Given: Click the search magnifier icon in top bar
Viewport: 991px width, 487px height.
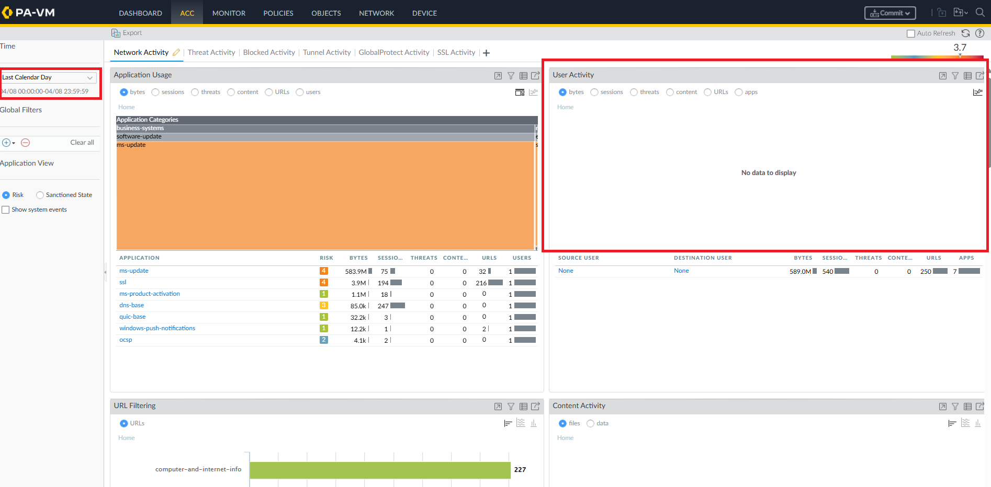Looking at the screenshot, I should pyautogui.click(x=980, y=13).
